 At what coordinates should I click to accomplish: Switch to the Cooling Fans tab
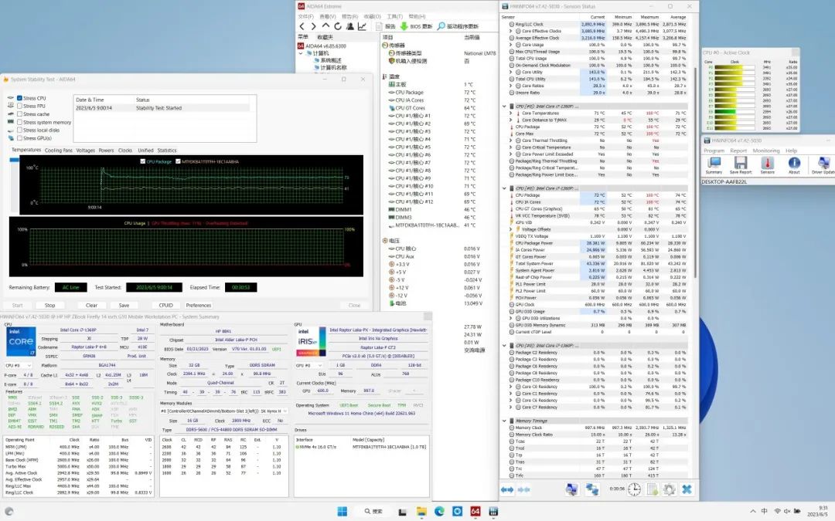(x=58, y=151)
